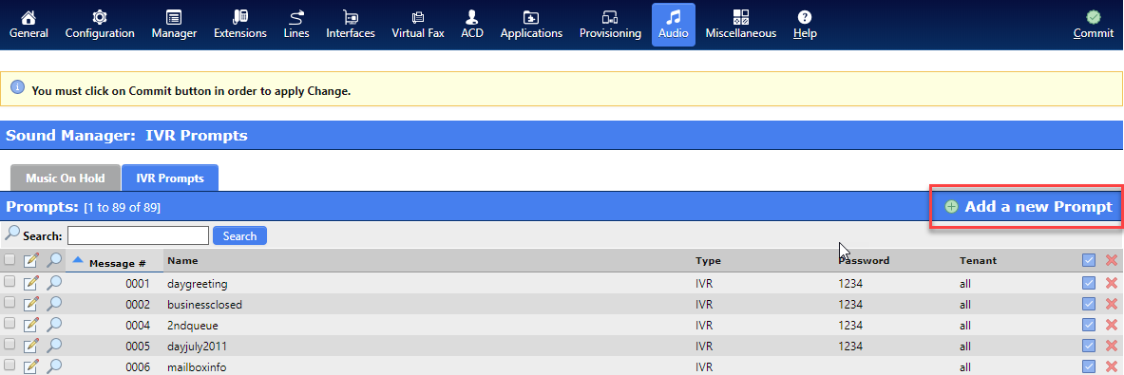Open the Manager menu

coord(174,25)
